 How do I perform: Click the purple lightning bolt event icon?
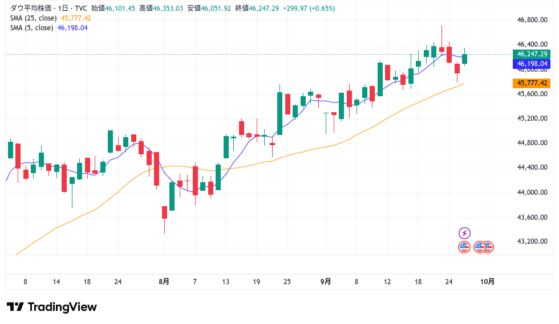pos(464,233)
